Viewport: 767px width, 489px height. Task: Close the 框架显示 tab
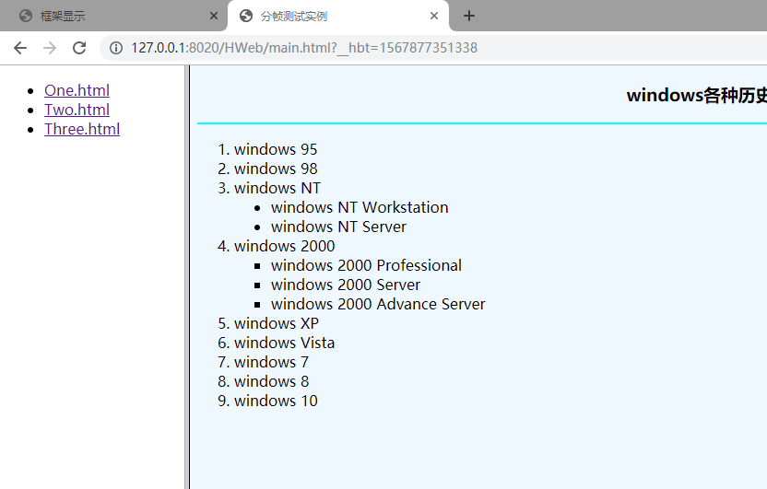(x=214, y=16)
